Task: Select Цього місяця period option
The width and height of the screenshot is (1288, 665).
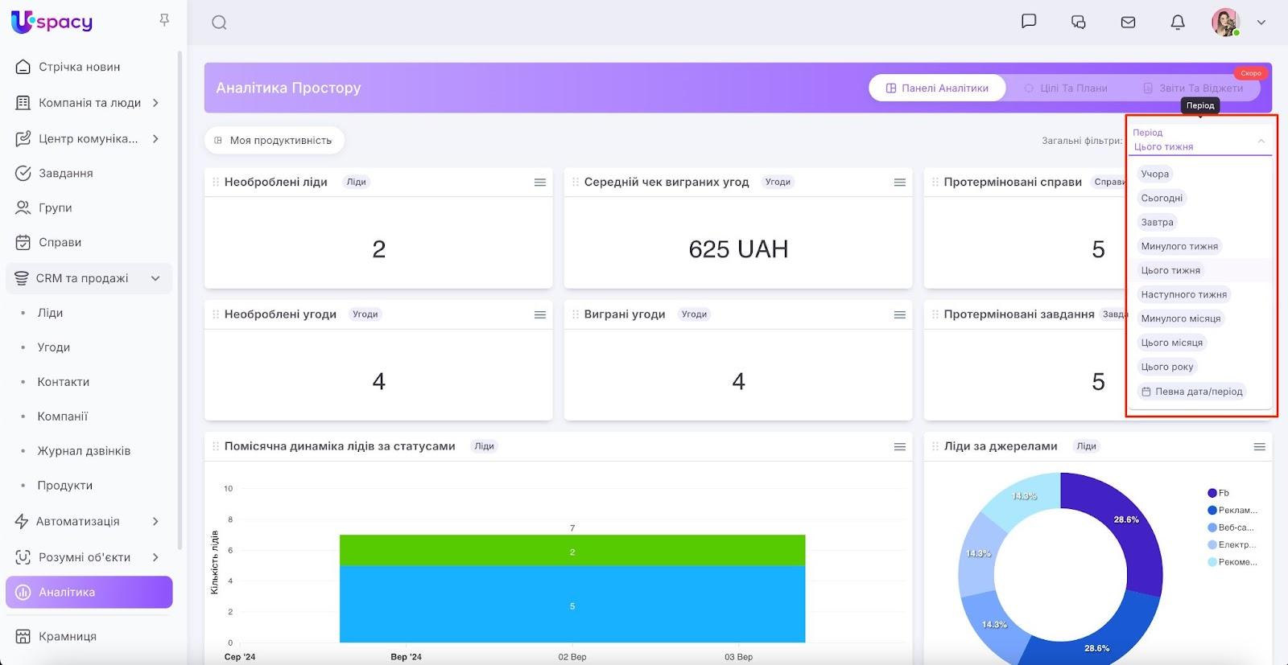Action: pyautogui.click(x=1171, y=343)
